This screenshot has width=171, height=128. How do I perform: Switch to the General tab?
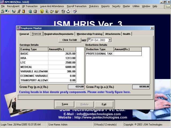click(24, 34)
